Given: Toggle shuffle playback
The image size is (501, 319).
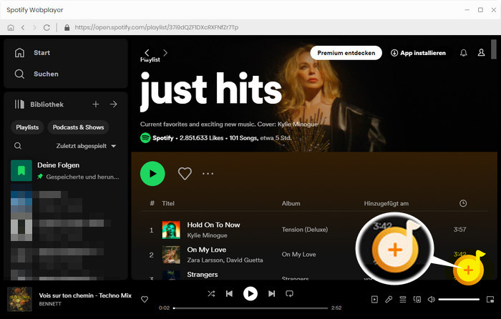Looking at the screenshot, I should coord(211,294).
